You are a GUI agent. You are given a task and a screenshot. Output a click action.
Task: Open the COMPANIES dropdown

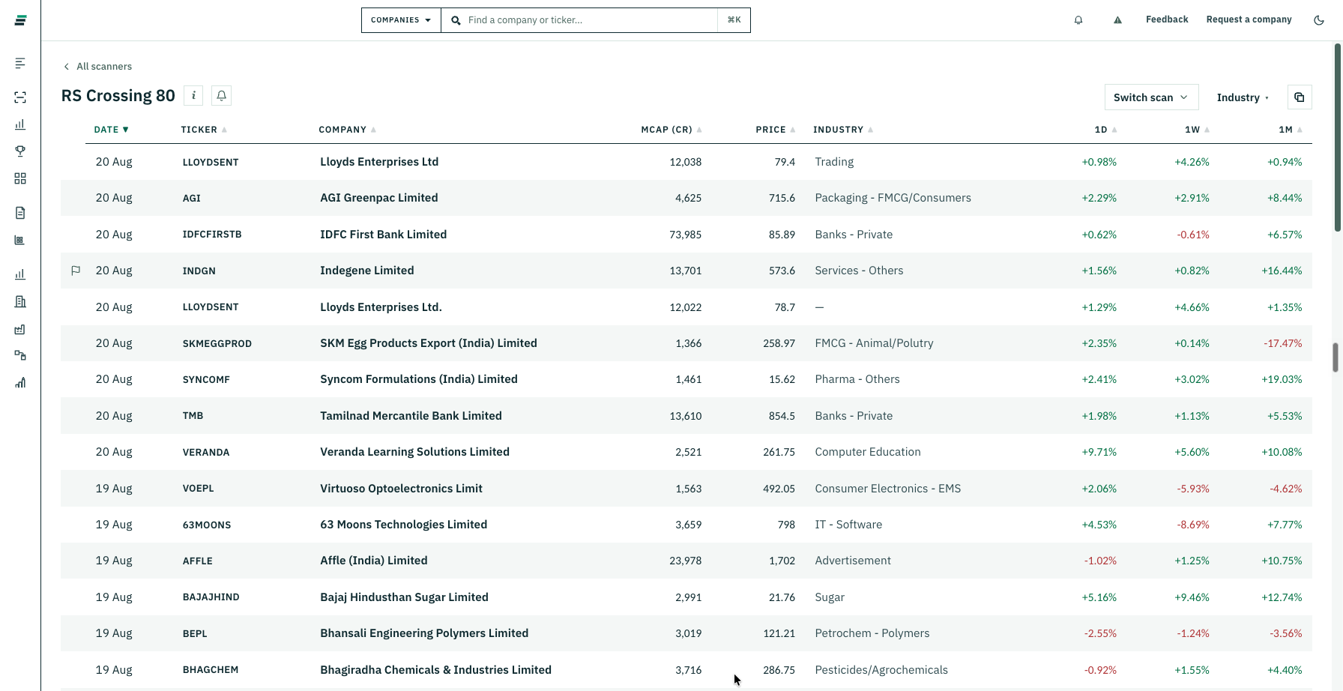coord(401,20)
